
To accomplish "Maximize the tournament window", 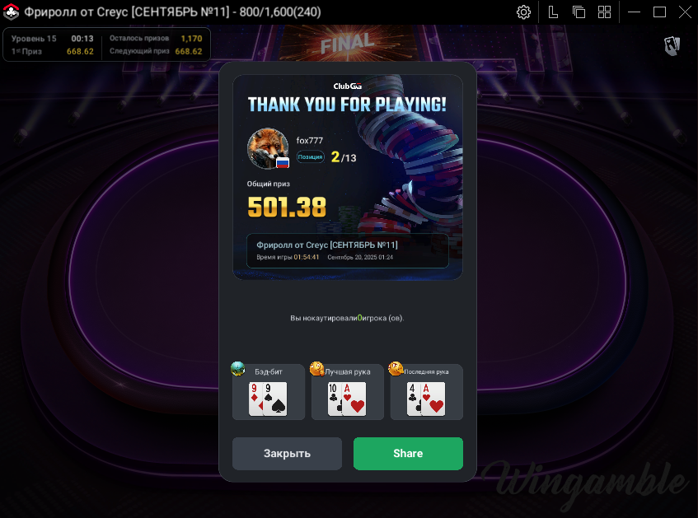I will click(x=659, y=12).
